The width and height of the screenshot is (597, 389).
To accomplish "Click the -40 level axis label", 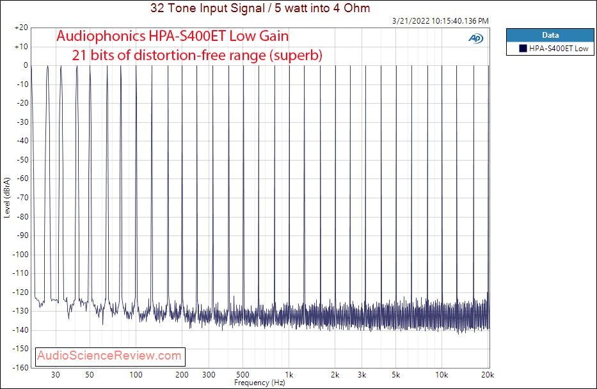I will (x=22, y=141).
